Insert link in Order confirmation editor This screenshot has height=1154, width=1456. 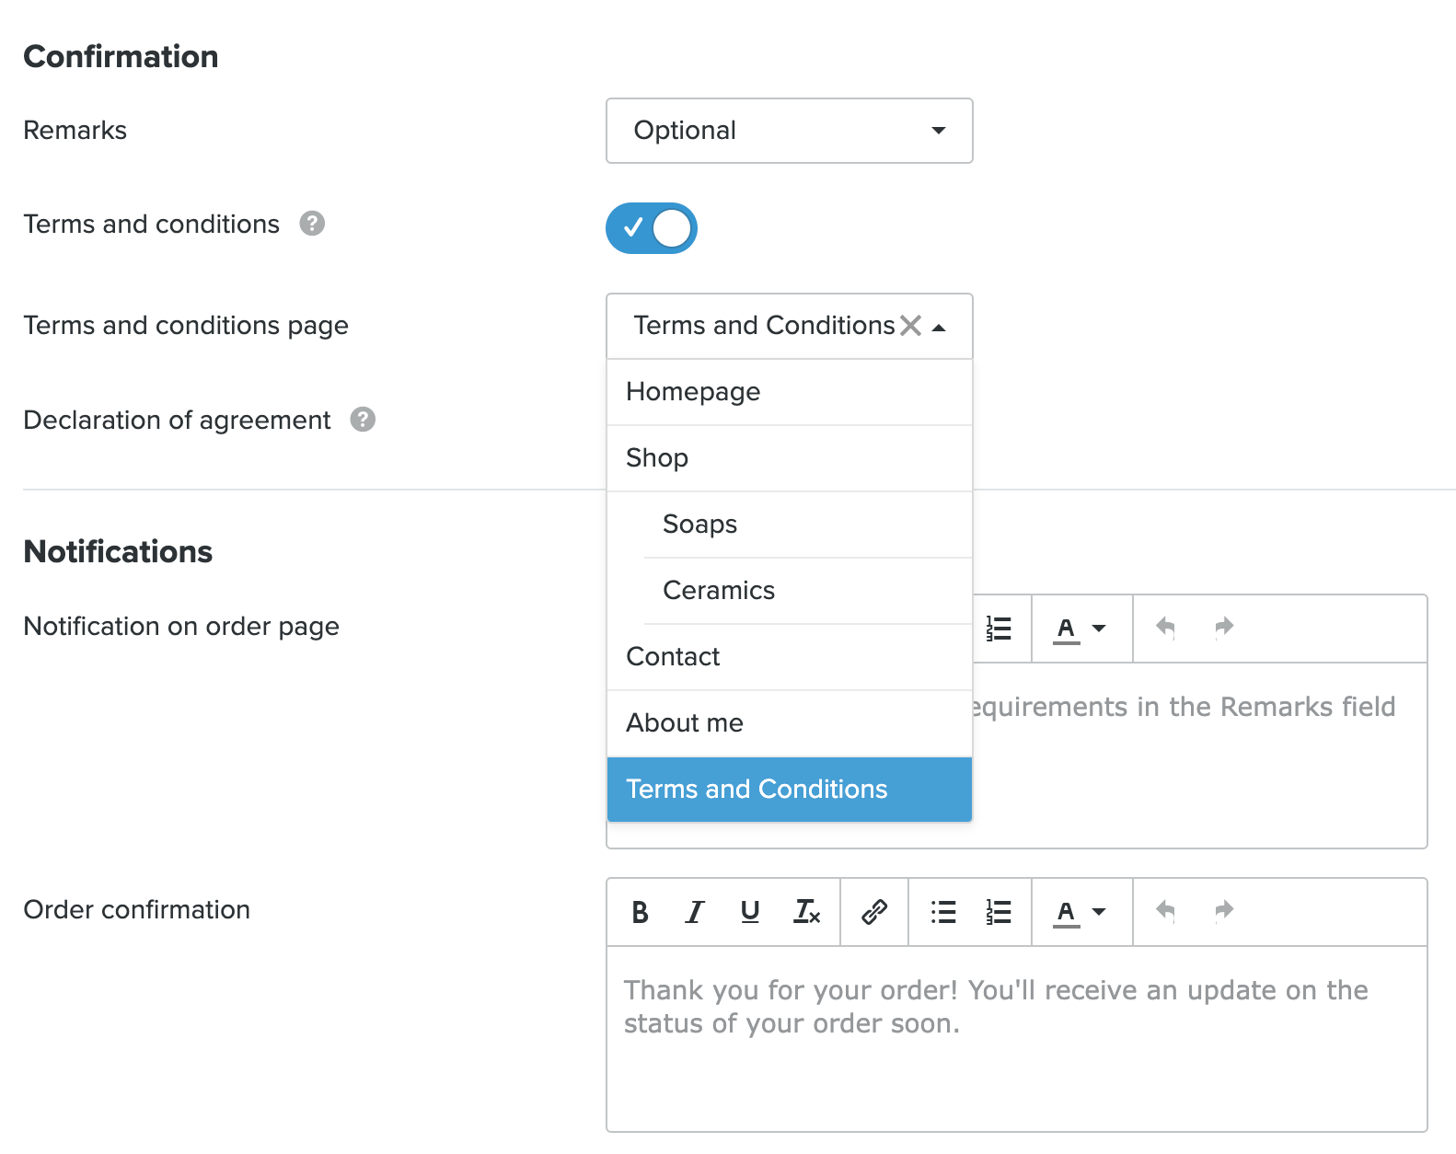click(874, 912)
